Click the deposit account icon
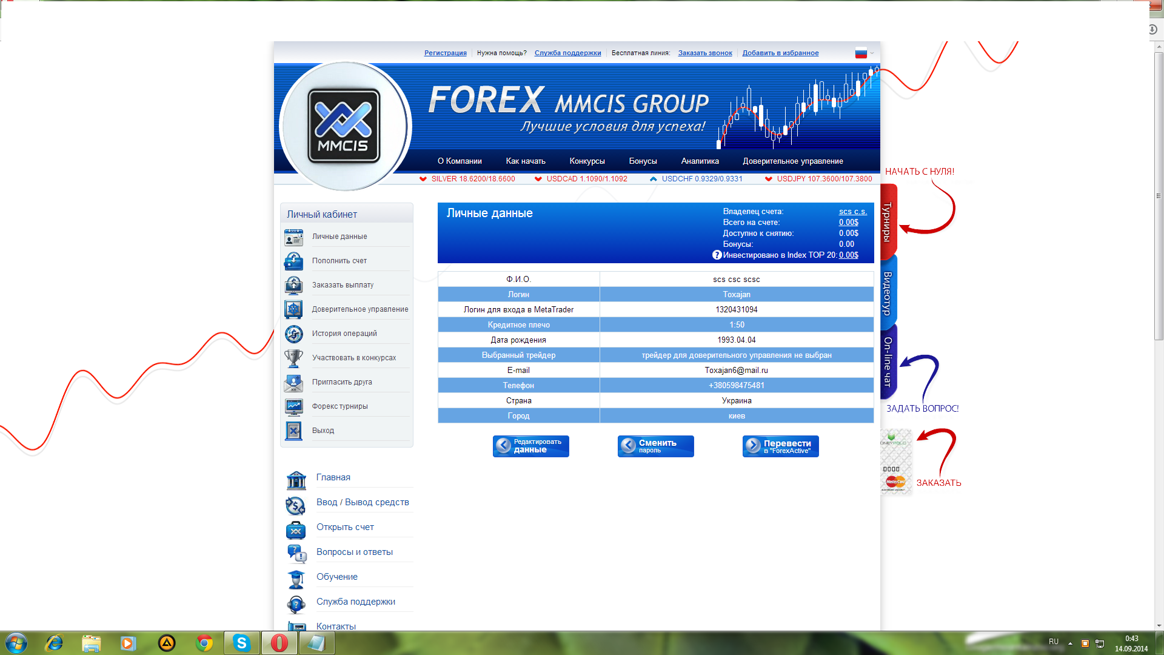This screenshot has height=655, width=1164. (x=293, y=261)
